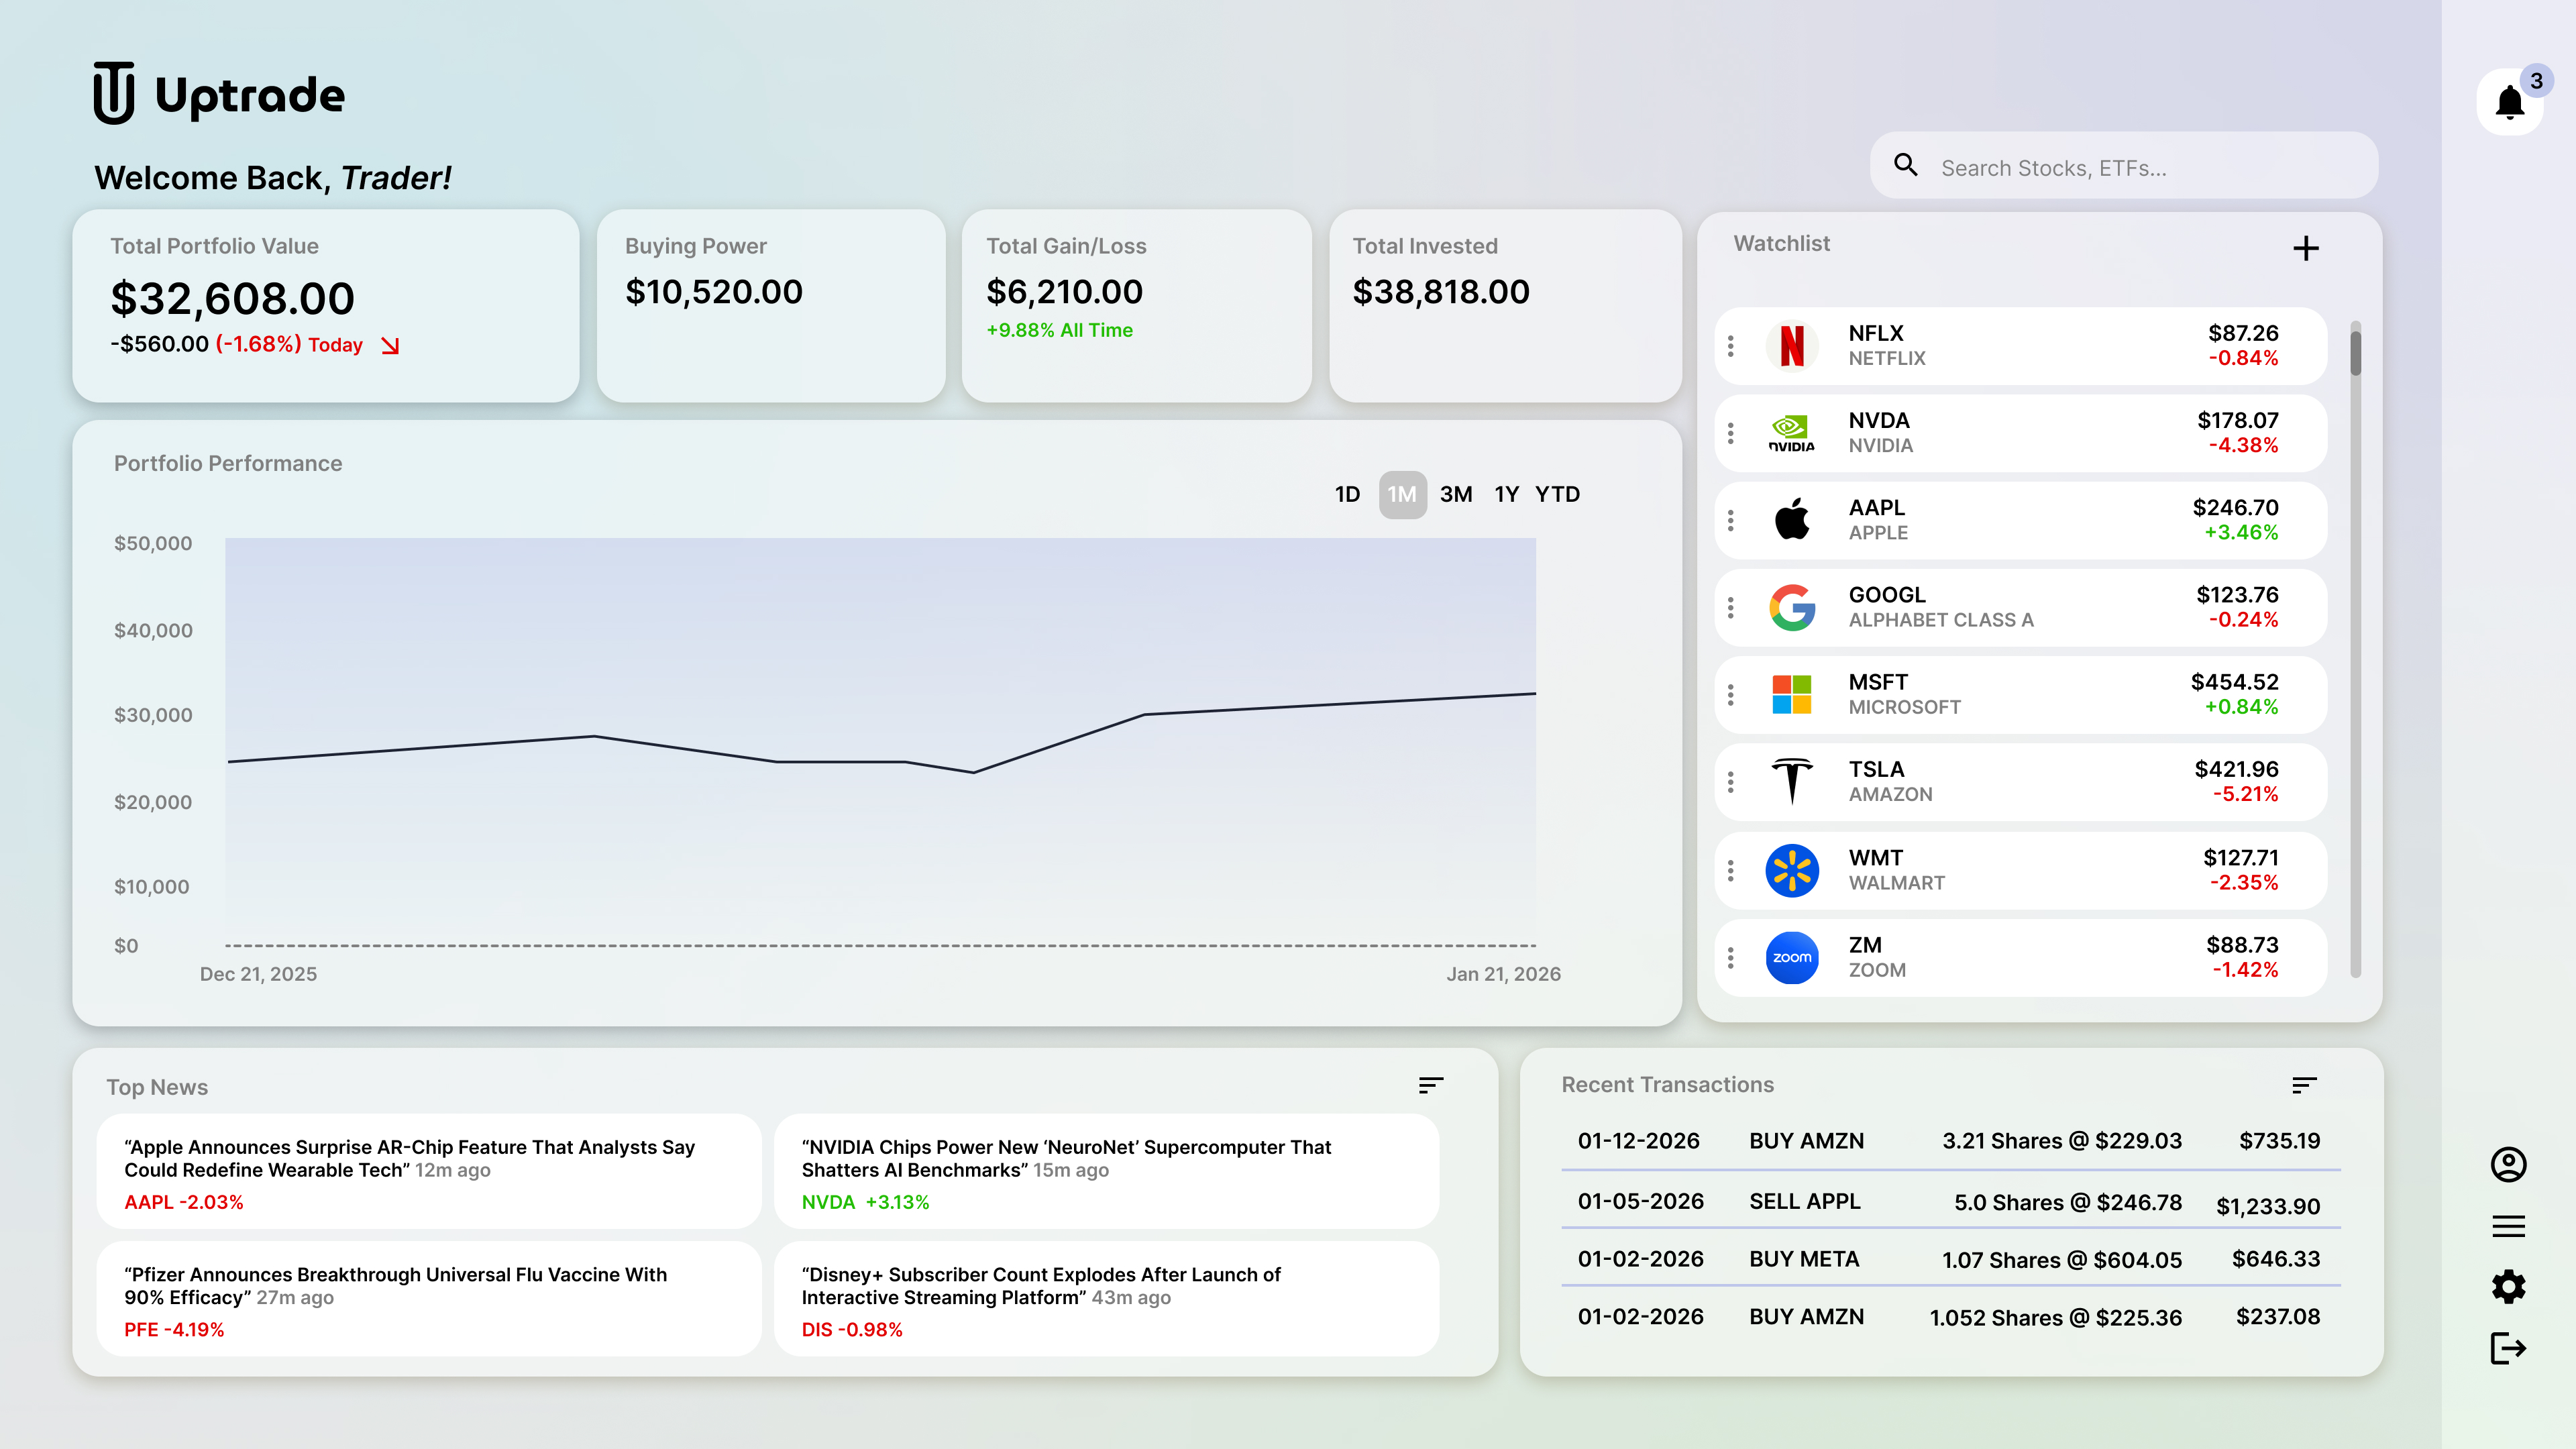Click the NVIDIA logo icon
Screen dimensions: 2576x1449
1792,433
